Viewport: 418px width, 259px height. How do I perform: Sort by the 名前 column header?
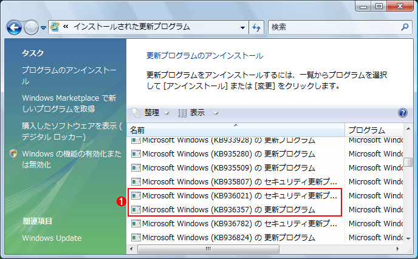pyautogui.click(x=236, y=130)
